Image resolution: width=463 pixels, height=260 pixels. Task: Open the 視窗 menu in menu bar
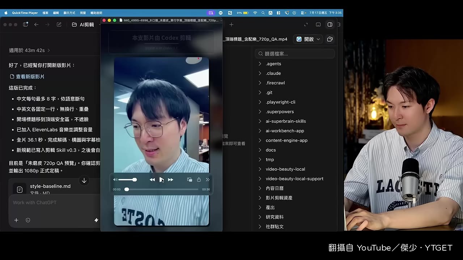click(x=83, y=13)
